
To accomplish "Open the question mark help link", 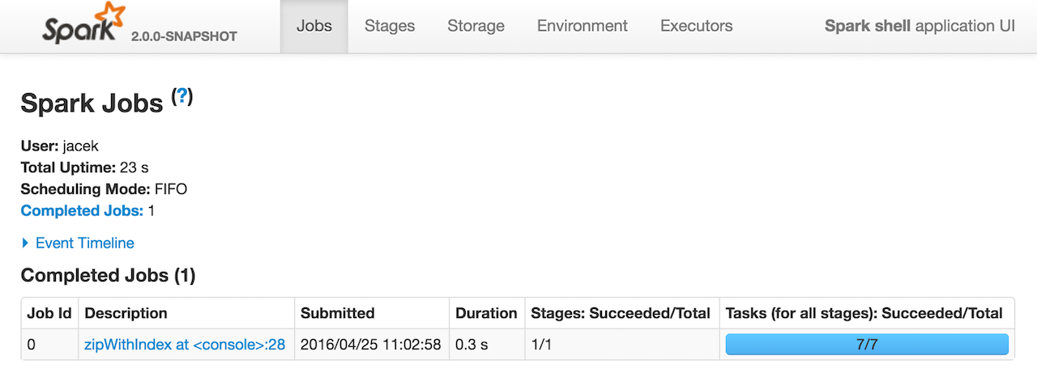I will [182, 96].
